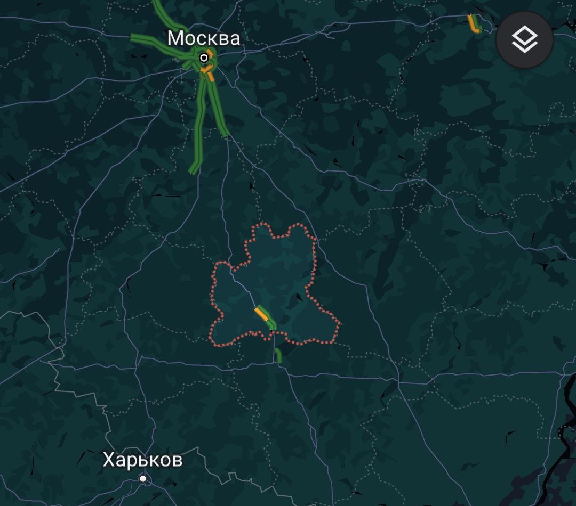Select the Kharkov city marker dot
This screenshot has height=506, width=576.
point(143,478)
